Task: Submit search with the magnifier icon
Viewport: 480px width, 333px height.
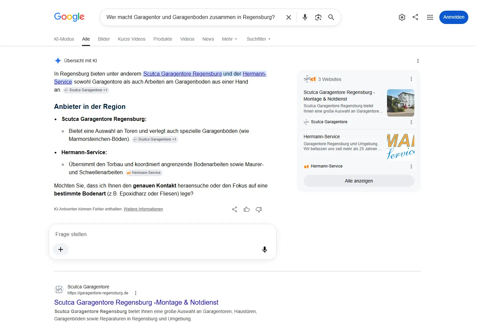Action: point(331,17)
